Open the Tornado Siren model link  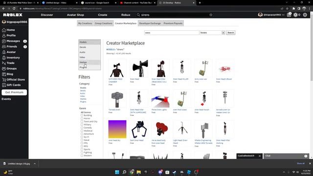114,110
